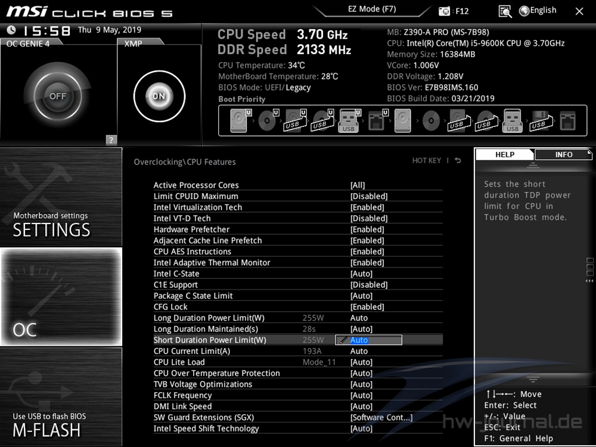The height and width of the screenshot is (447, 596).
Task: Click CPU Current Limit(A) Auto field
Action: 359,351
